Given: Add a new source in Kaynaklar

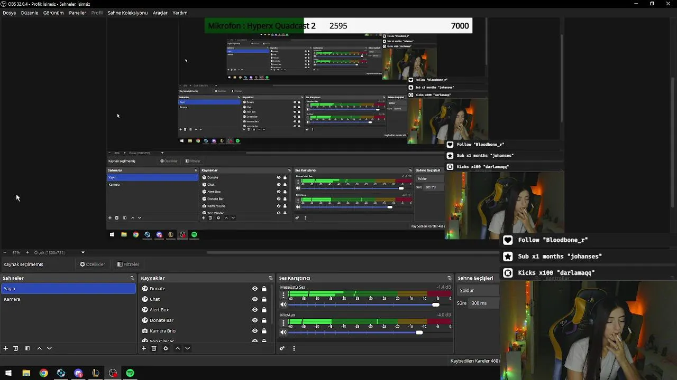Looking at the screenshot, I should click(x=143, y=348).
